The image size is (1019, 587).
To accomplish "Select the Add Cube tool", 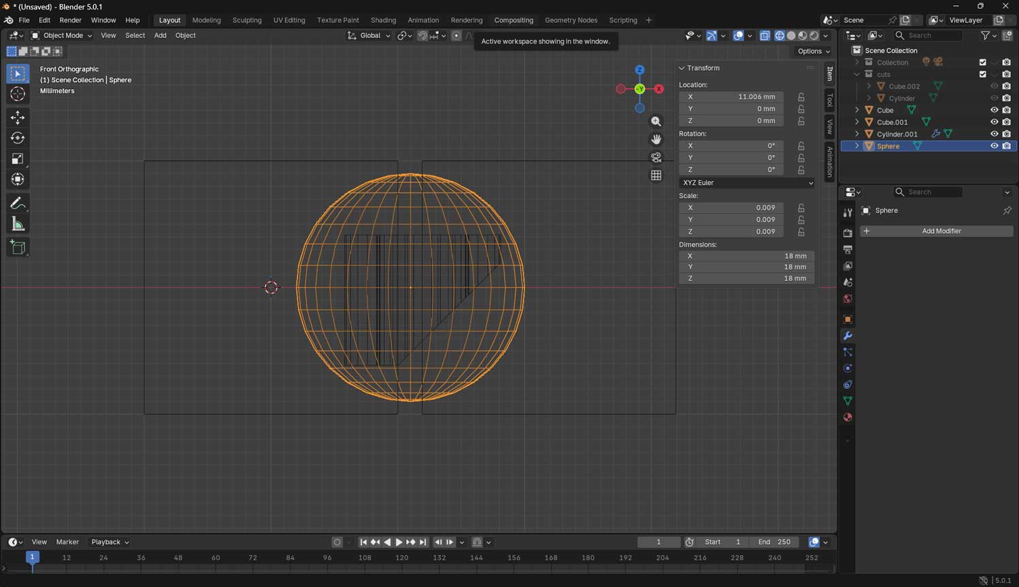I will tap(18, 247).
